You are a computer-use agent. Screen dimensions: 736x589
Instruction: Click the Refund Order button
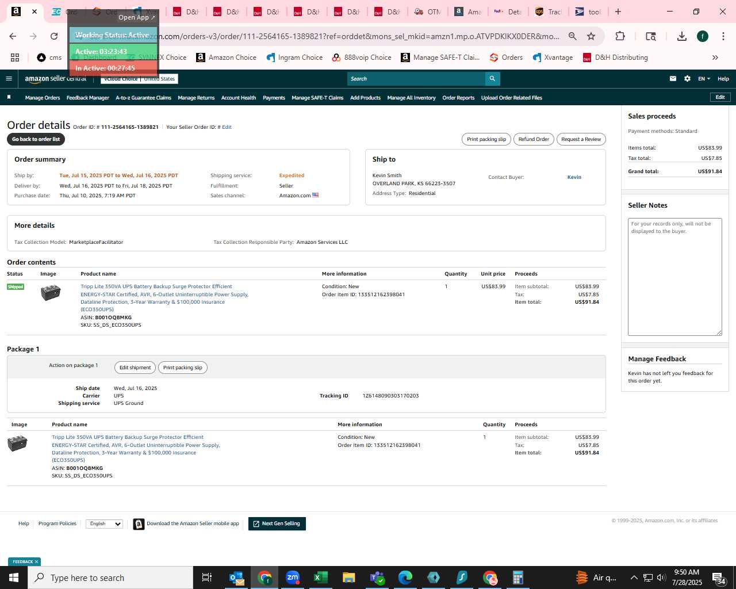coord(534,139)
